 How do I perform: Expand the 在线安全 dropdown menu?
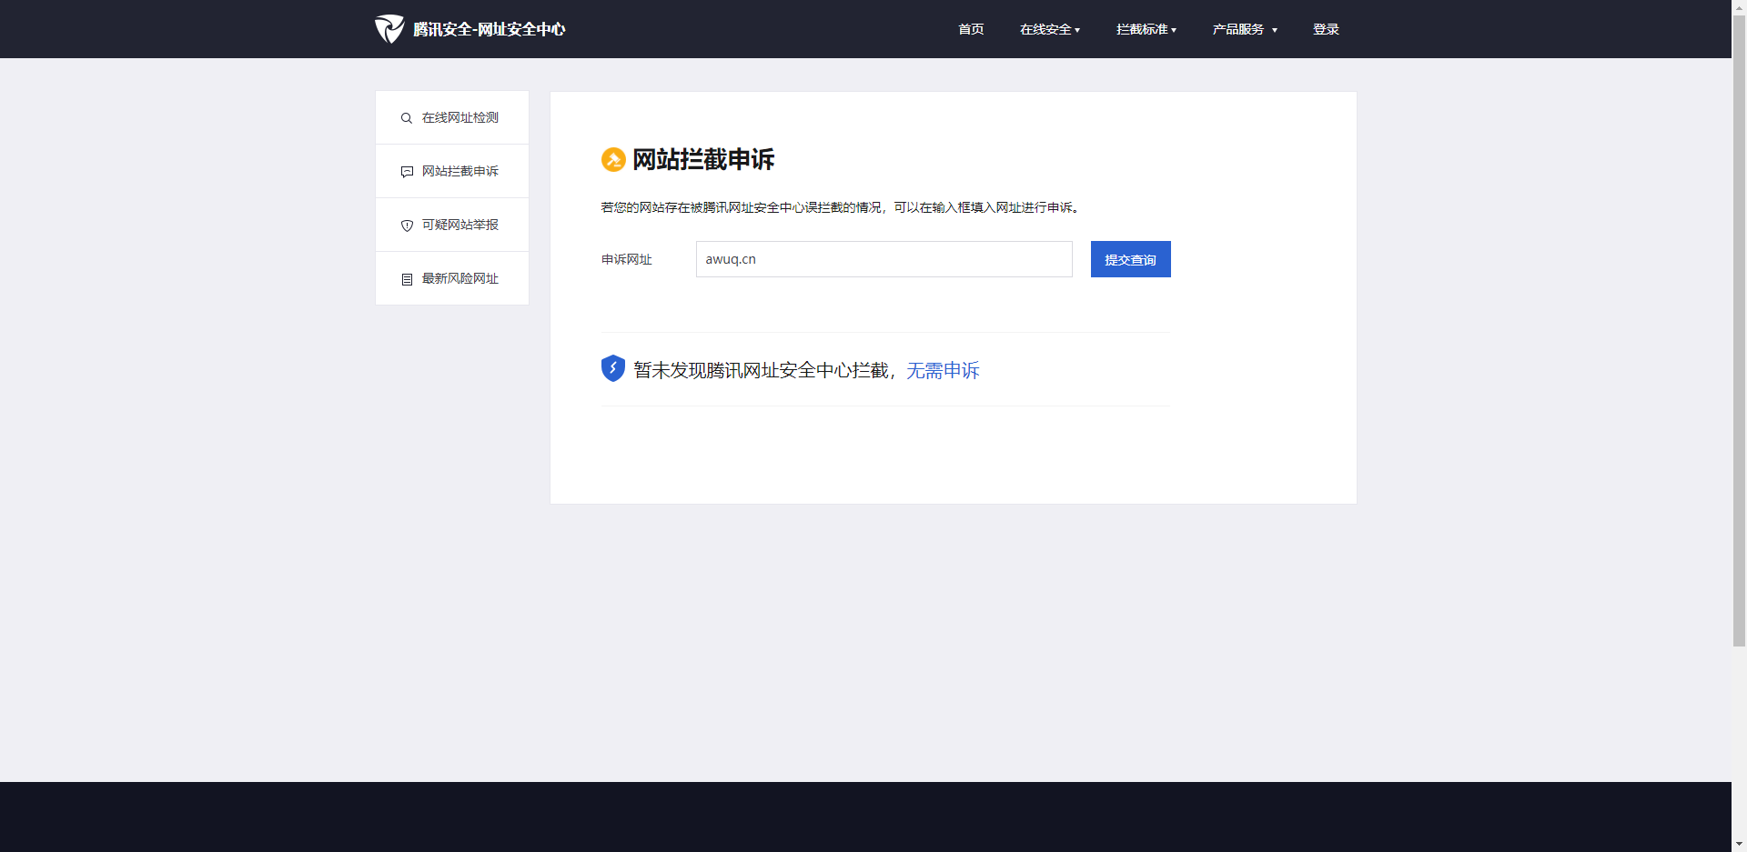click(x=1050, y=29)
